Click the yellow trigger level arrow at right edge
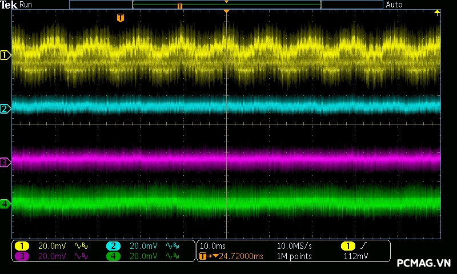 click(437, 13)
